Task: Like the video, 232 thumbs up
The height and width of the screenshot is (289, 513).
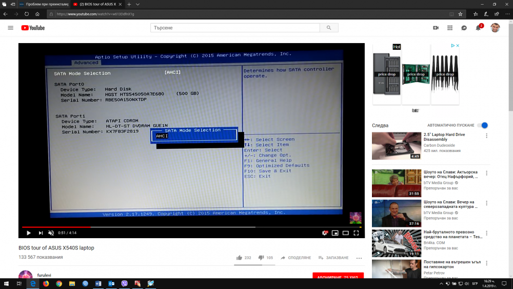Action: click(x=244, y=258)
